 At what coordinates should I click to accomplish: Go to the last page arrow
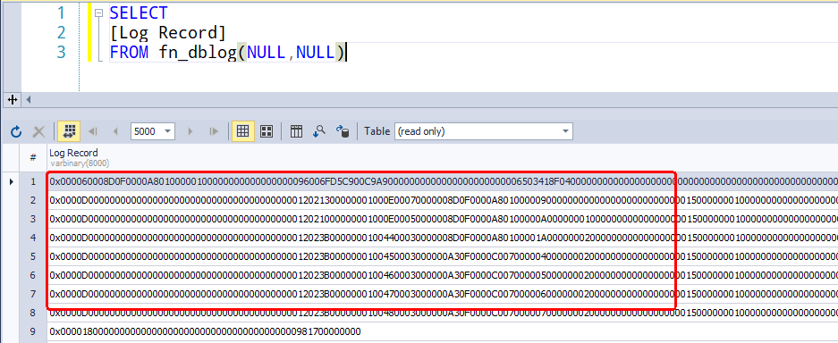(x=214, y=131)
